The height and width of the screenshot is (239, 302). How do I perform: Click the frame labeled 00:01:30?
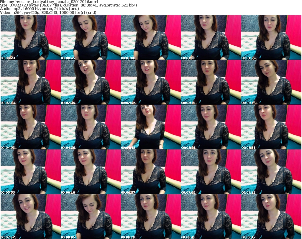[211, 37]
